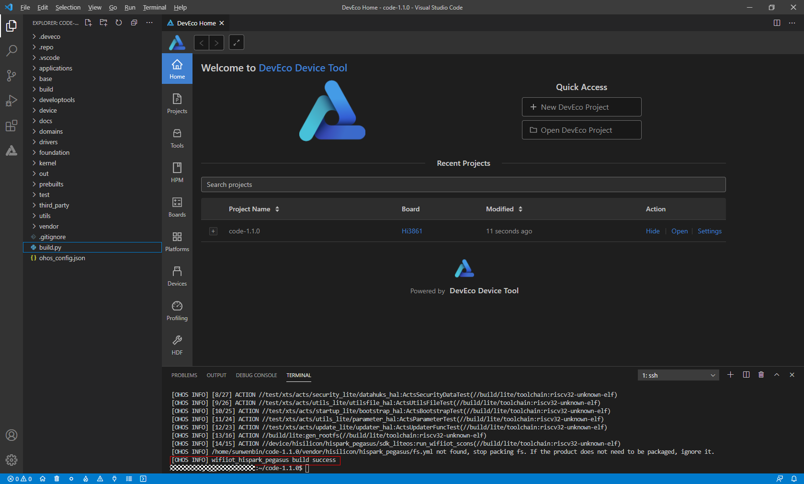Refresh the Explorer tree

point(119,23)
